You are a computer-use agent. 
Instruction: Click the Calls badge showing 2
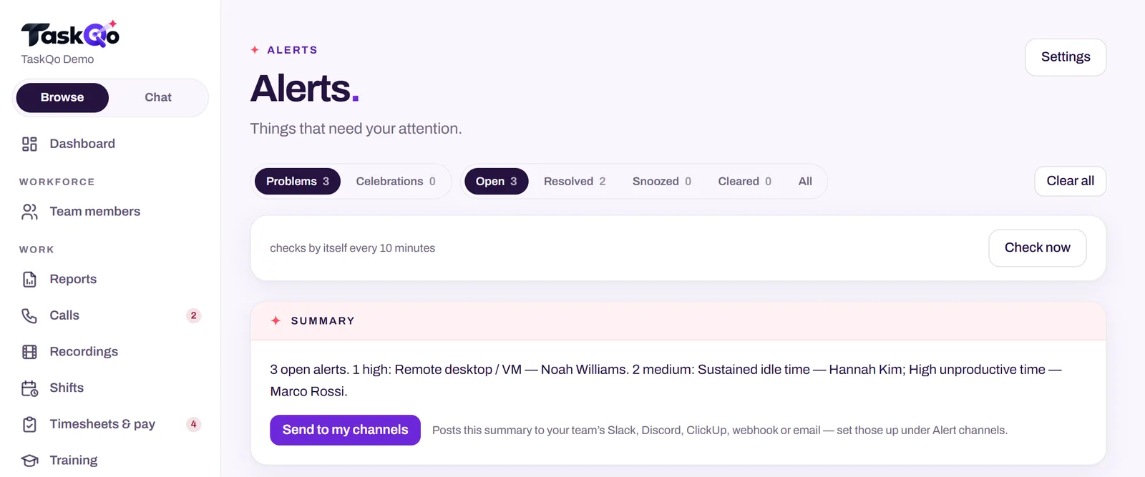coord(193,315)
